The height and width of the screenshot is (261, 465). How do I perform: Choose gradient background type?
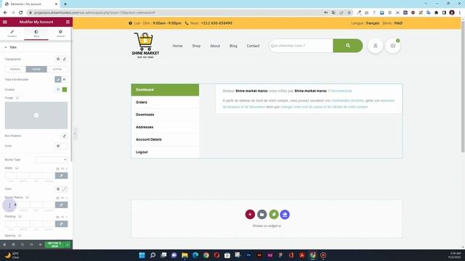(65, 79)
